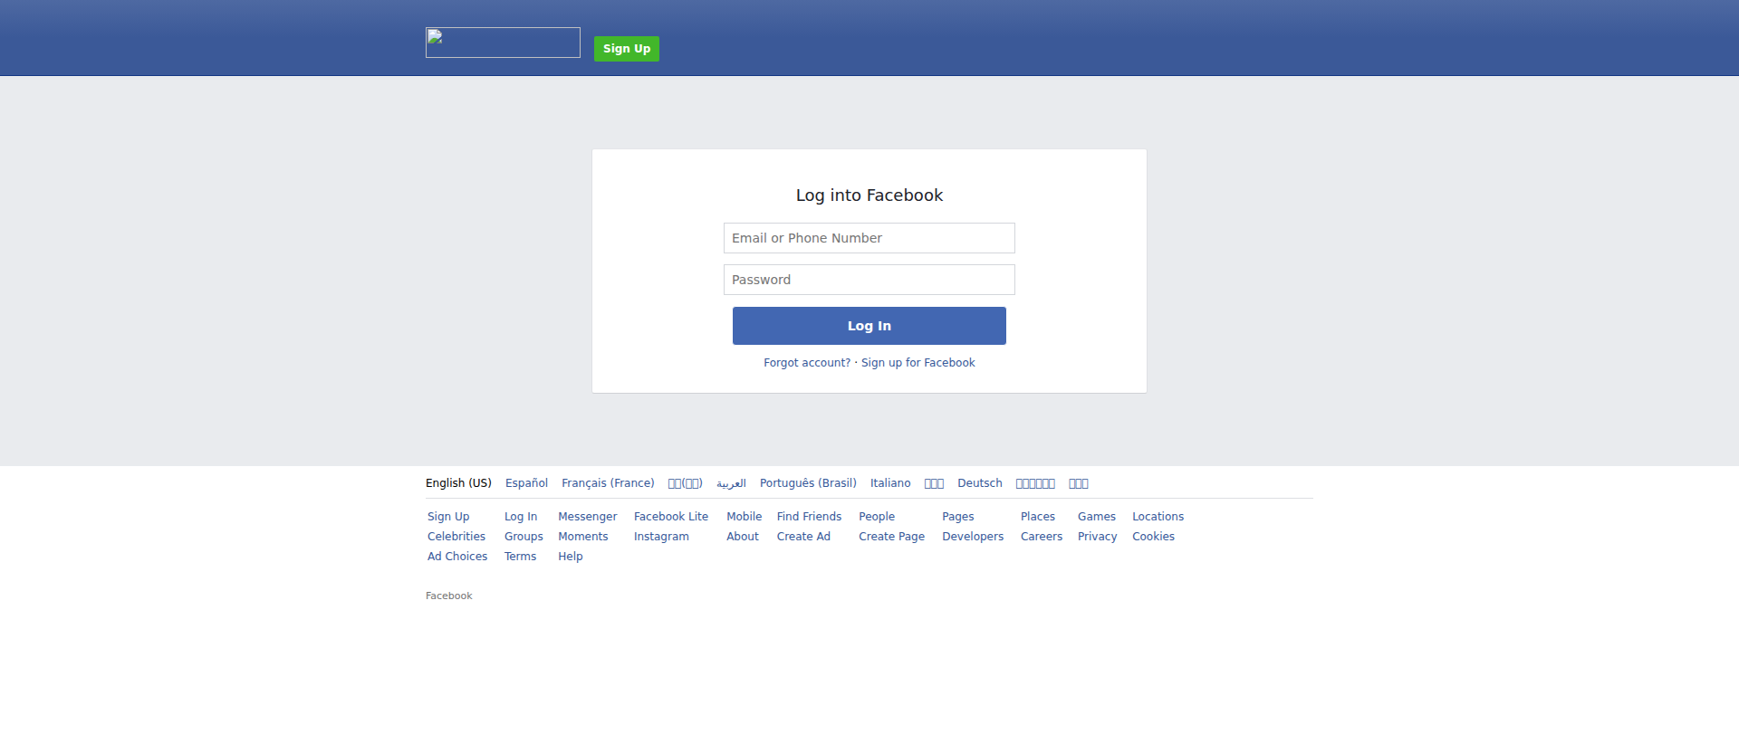This screenshot has width=1739, height=734.
Task: View the Privacy footer link
Action: click(x=1097, y=537)
